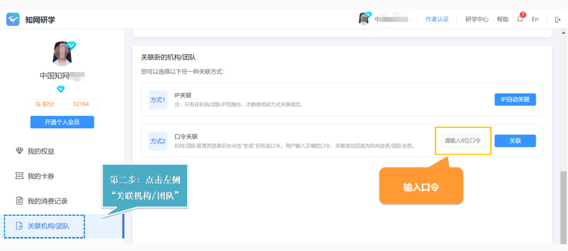Click the 知网研学 title text

pos(40,20)
